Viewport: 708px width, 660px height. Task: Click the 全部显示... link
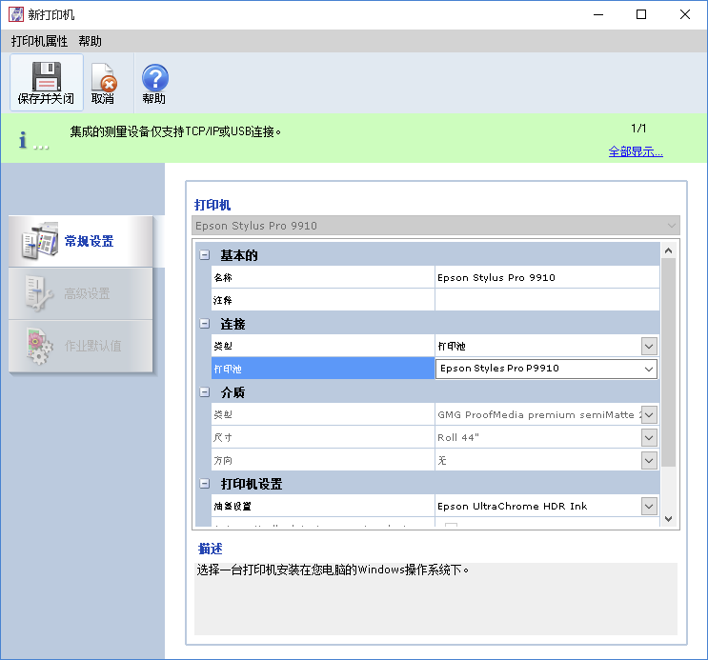point(636,151)
